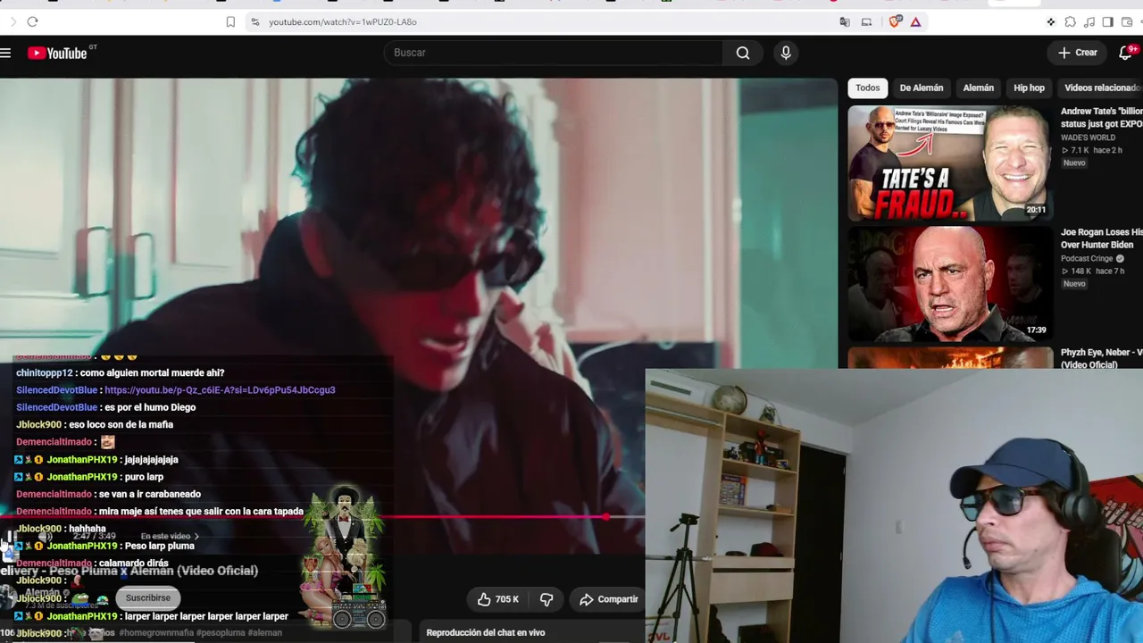This screenshot has width=1143, height=643.
Task: Go forward with the browser forward arrow
Action: tap(13, 21)
